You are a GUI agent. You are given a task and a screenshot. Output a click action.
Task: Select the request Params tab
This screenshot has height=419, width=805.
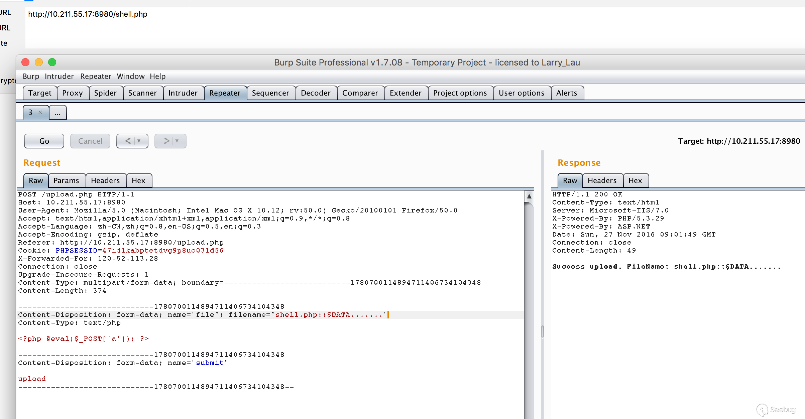[x=66, y=180]
